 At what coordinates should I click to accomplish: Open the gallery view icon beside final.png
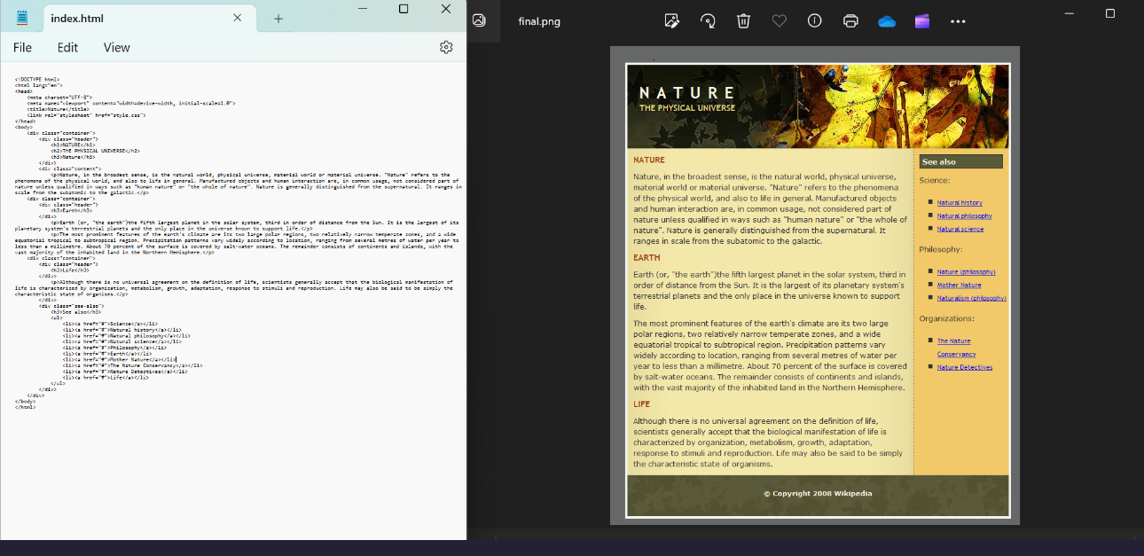point(478,20)
